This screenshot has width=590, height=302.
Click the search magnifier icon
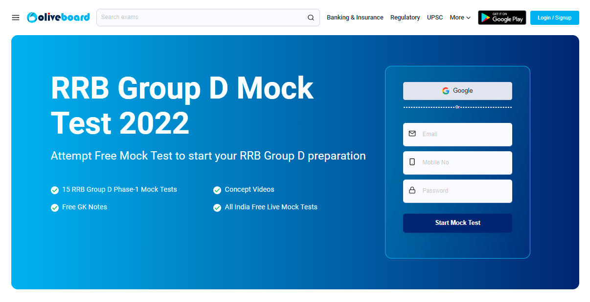[x=311, y=18]
